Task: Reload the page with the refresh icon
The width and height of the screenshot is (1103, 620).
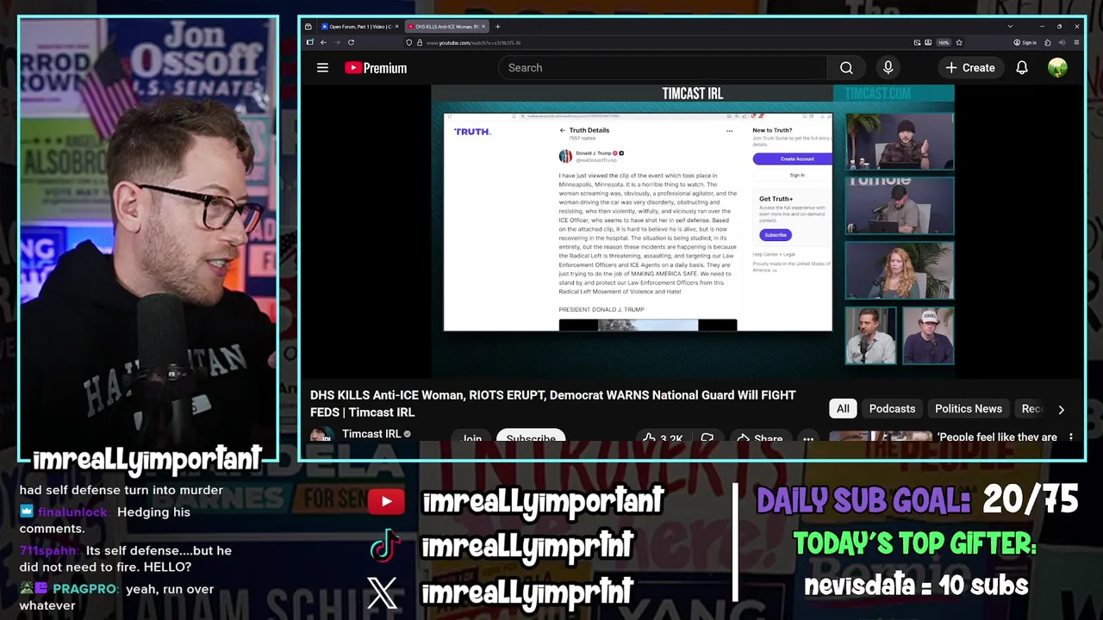Action: click(351, 42)
